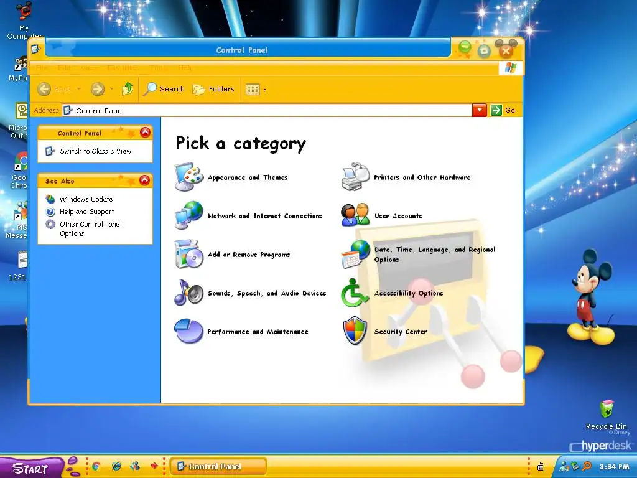Open the Tools menu
637x478 pixels.
[159, 67]
